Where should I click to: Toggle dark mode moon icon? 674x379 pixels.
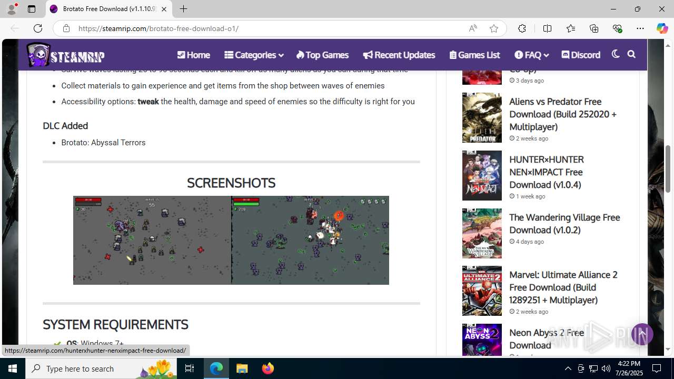[x=616, y=54]
